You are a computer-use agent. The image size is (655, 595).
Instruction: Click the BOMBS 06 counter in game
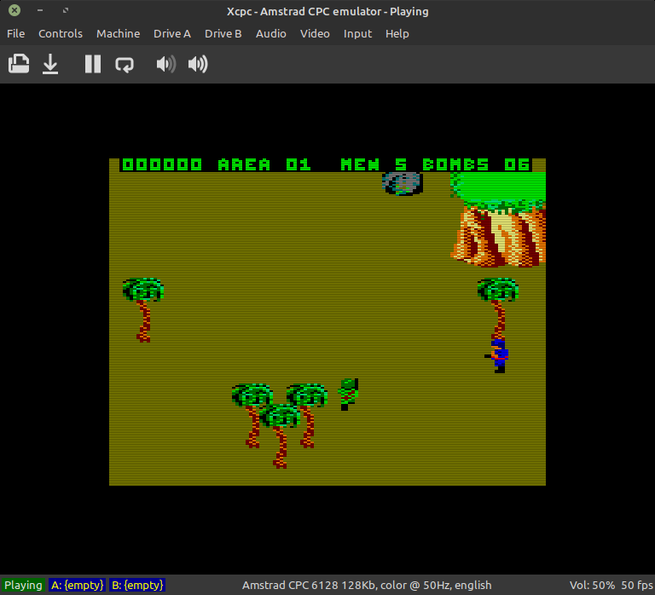(476, 165)
